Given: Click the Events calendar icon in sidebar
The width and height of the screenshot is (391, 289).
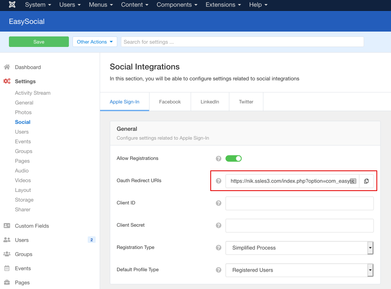Looking at the screenshot, I should point(7,268).
